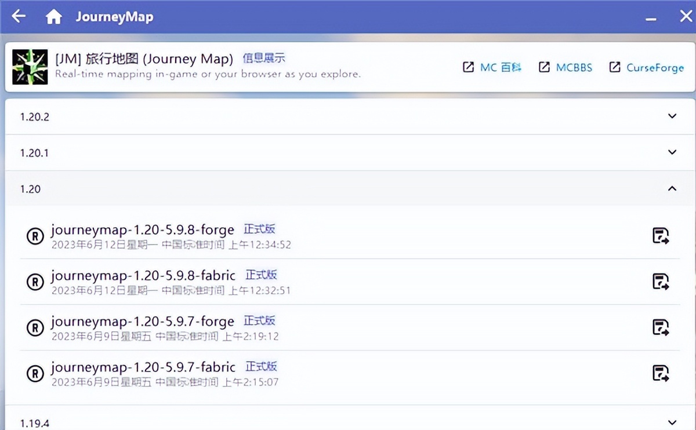Go back using the left arrow icon
The width and height of the screenshot is (696, 430).
click(19, 16)
